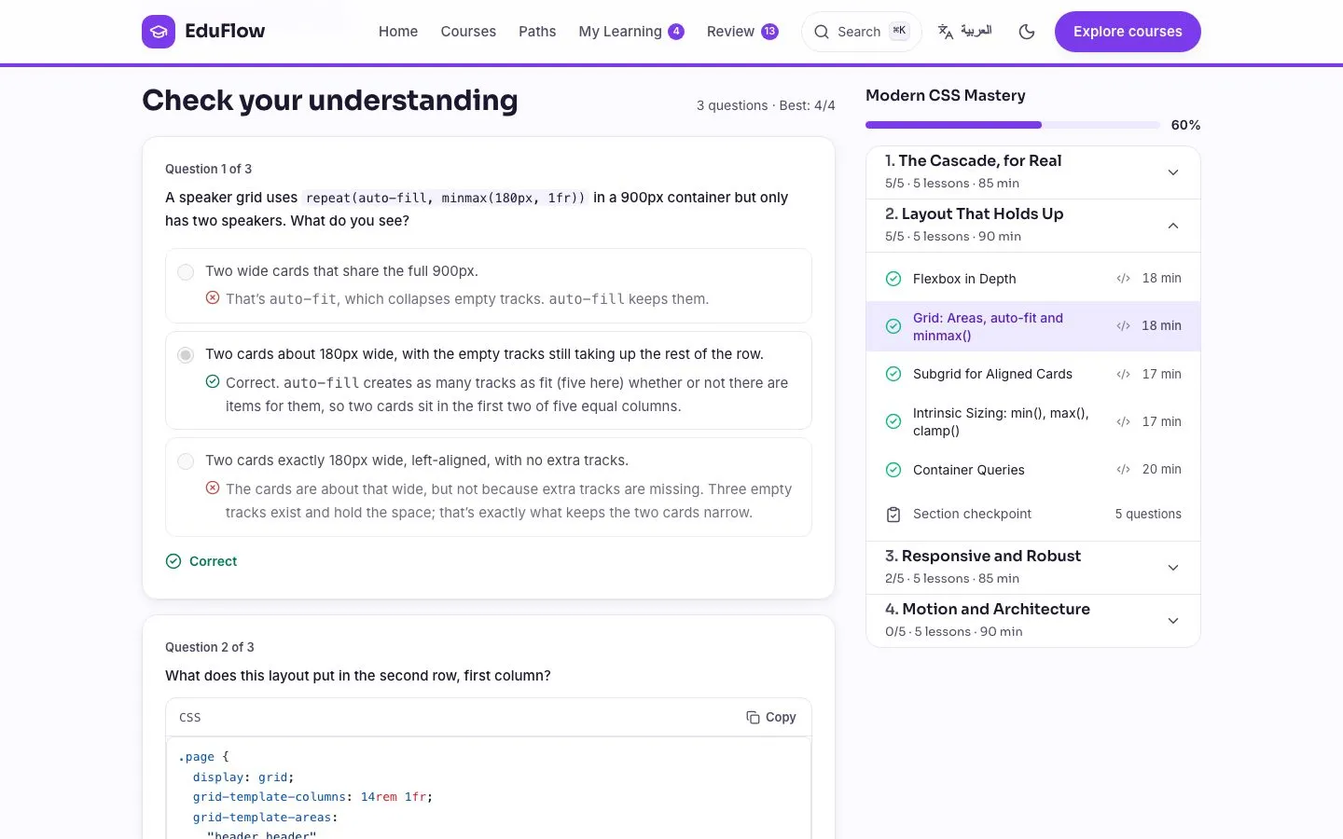Screen dimensions: 1343x839
Task: Expand 'The Cascade, for Real' section
Action: coord(1033,172)
